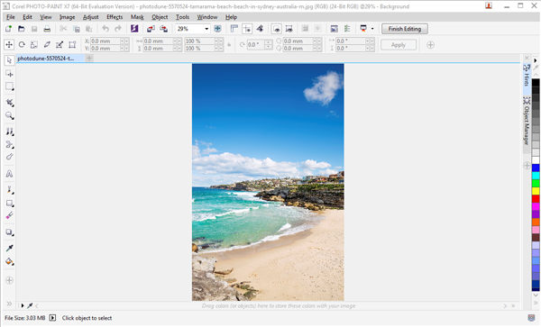This screenshot has width=541, height=327.
Task: Open the Object menu
Action: (x=160, y=17)
